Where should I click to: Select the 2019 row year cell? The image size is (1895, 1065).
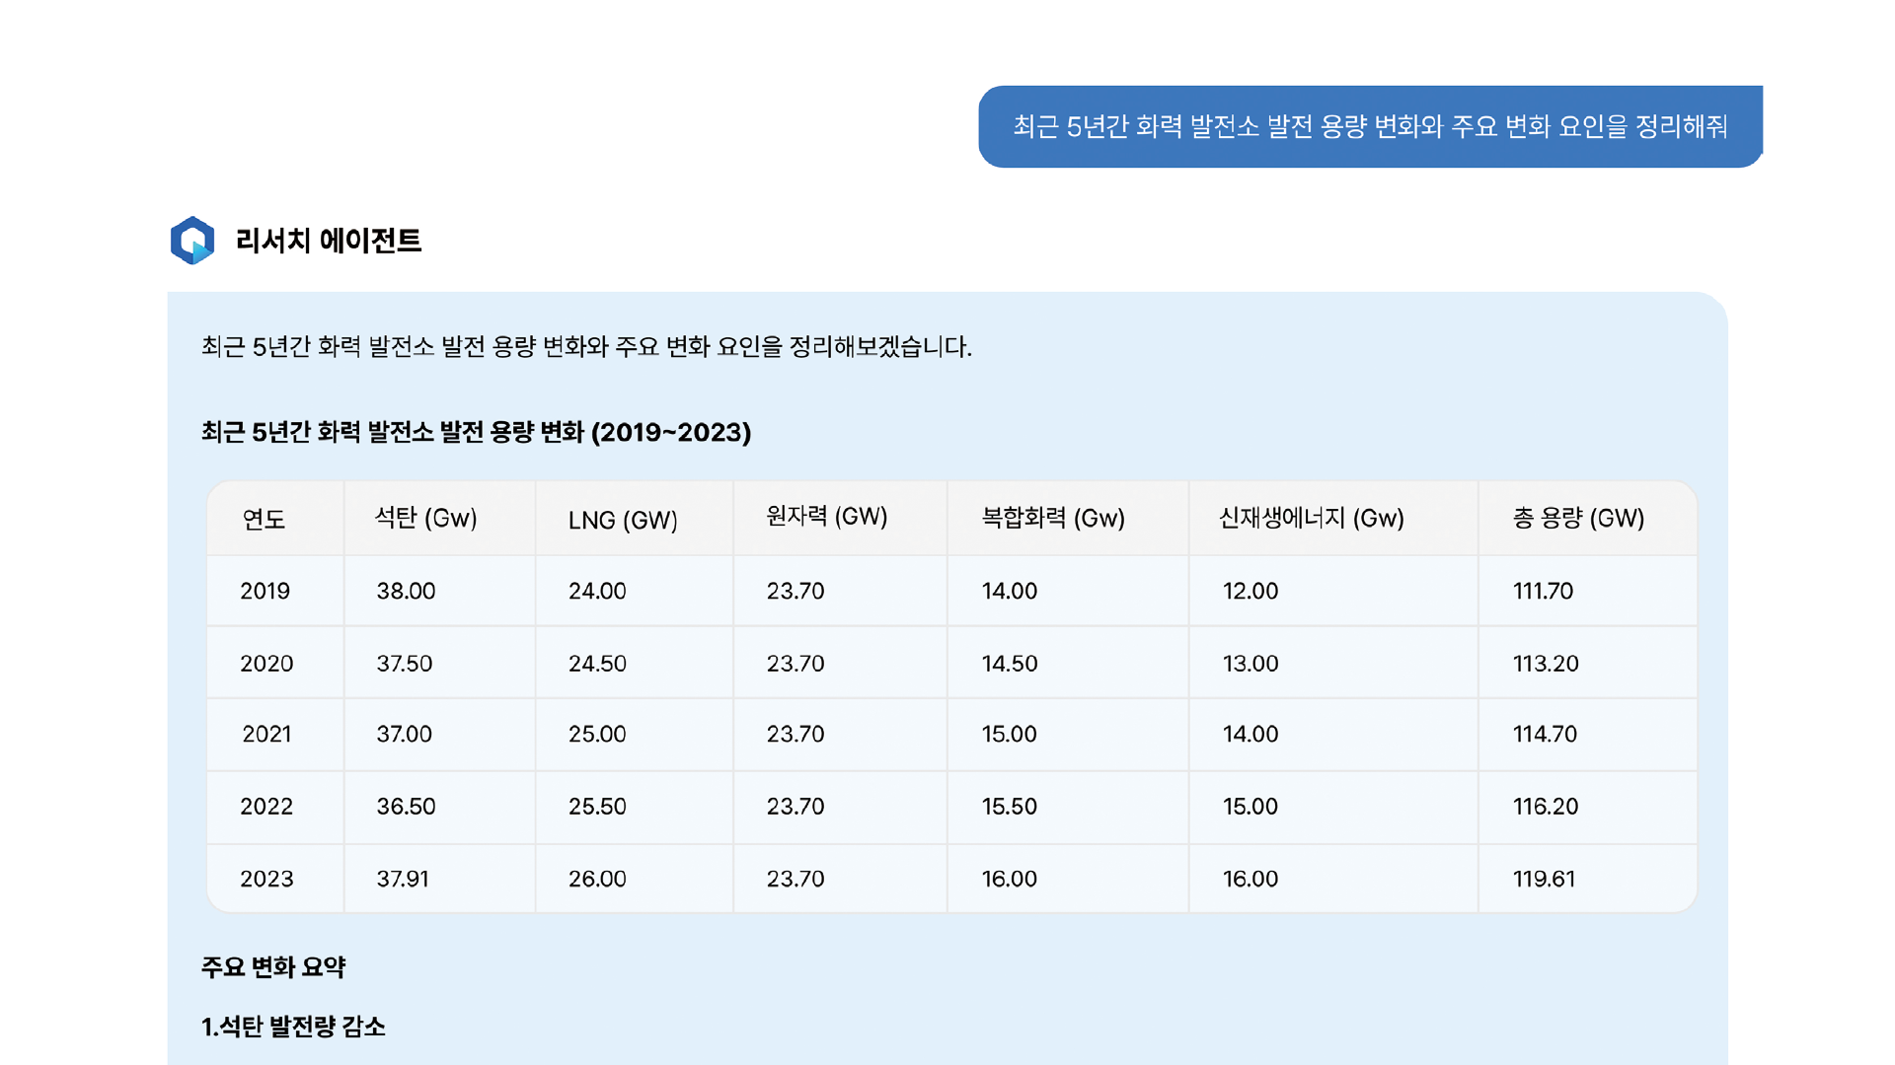click(x=265, y=591)
